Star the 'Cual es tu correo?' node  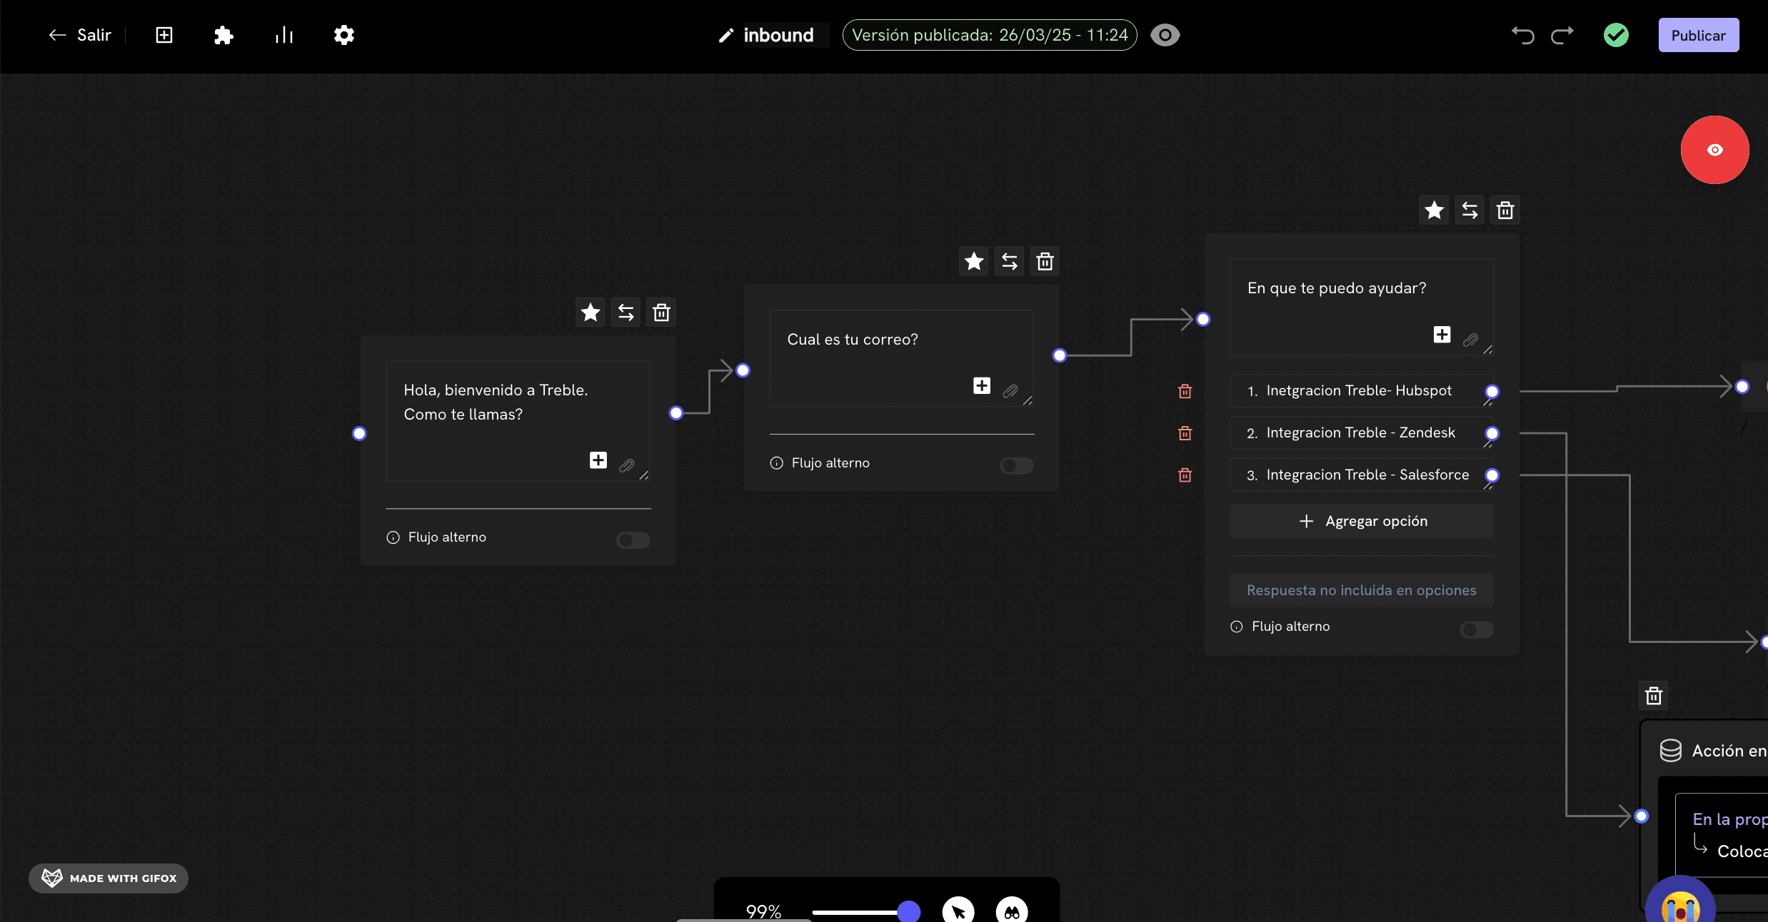click(974, 261)
